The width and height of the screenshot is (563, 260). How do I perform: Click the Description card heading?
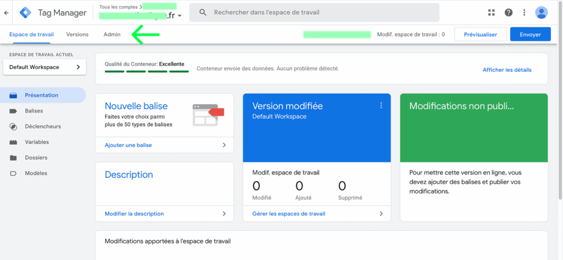point(129,175)
